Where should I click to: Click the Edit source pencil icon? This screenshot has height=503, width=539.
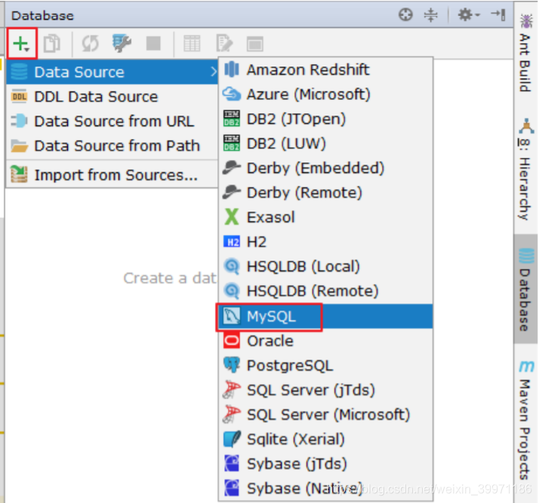[224, 44]
